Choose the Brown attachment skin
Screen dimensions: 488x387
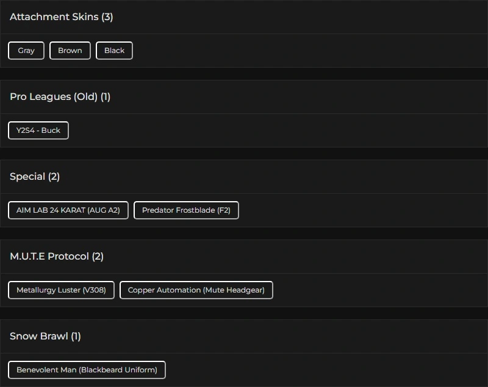tap(70, 51)
